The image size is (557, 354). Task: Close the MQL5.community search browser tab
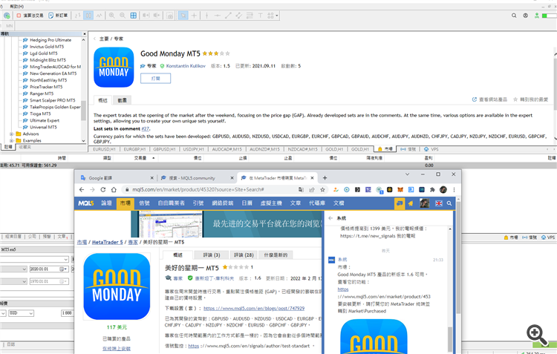coord(232,178)
